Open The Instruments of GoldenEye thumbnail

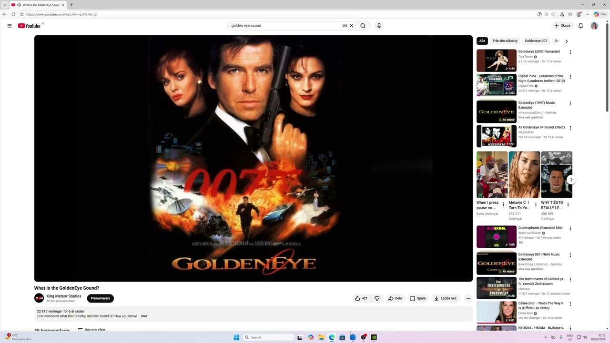click(x=496, y=288)
